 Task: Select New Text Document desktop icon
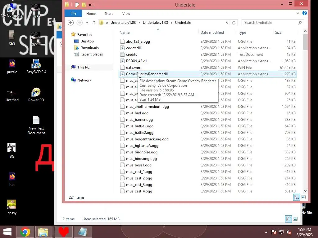[36, 126]
